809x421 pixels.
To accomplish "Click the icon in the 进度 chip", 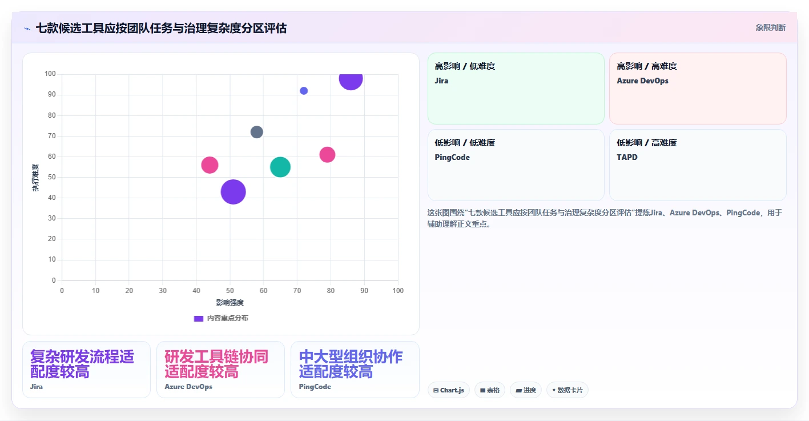I will (518, 391).
